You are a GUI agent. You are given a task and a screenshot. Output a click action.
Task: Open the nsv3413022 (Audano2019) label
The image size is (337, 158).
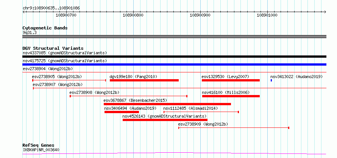click(x=296, y=77)
